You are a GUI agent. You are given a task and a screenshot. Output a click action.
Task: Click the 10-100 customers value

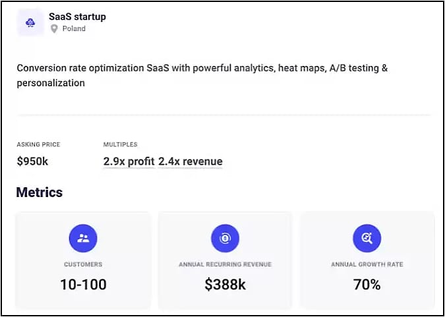click(x=83, y=285)
